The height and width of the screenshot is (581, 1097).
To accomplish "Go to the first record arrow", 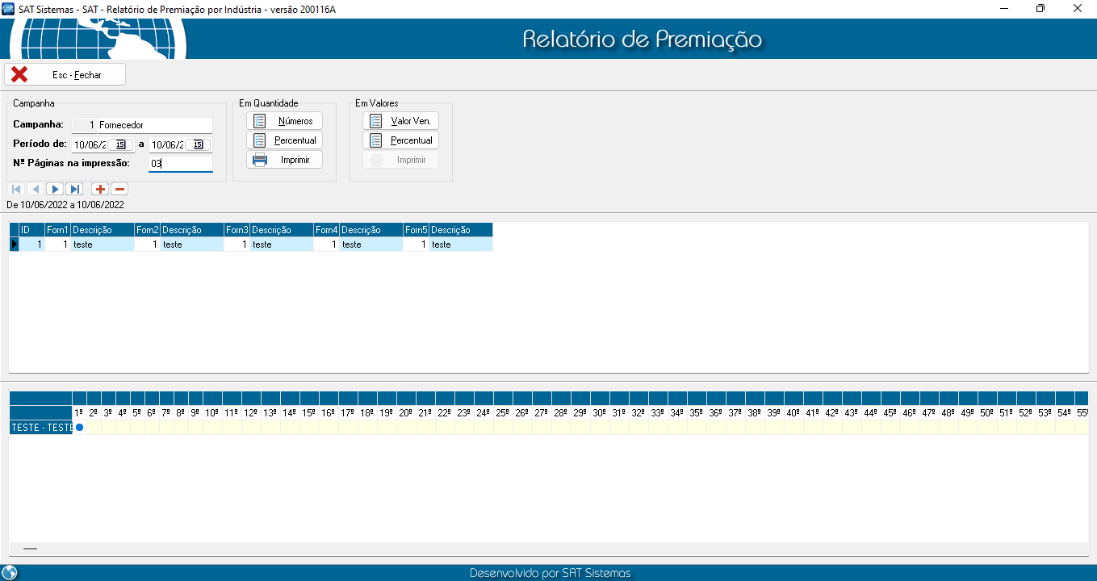I will [x=16, y=189].
